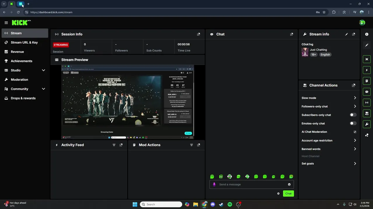Viewport: 373px width, 209px height.
Task: Pop out the Session Info panel
Action: (198, 34)
